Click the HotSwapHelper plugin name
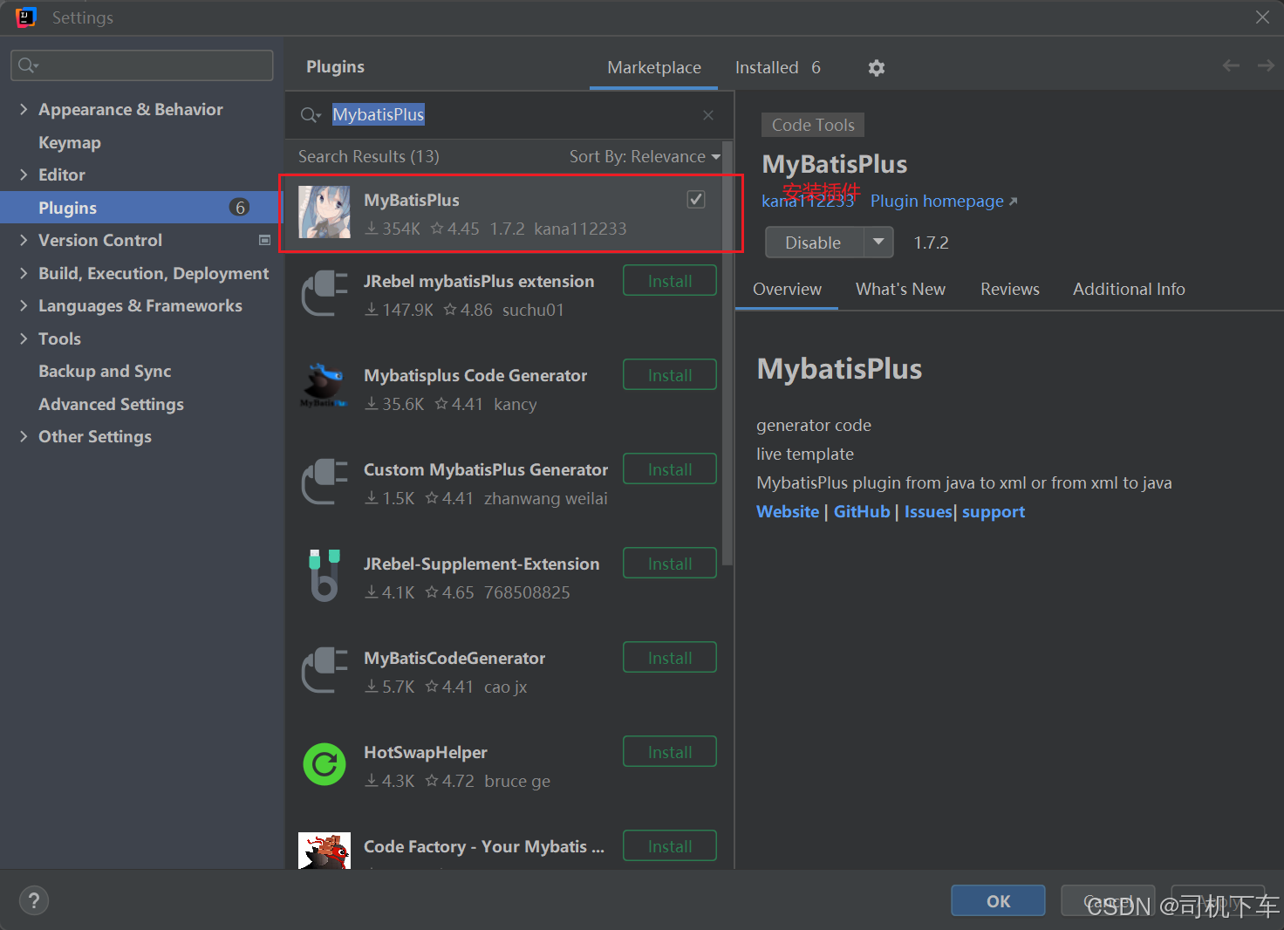Viewport: 1284px width, 930px height. point(426,752)
